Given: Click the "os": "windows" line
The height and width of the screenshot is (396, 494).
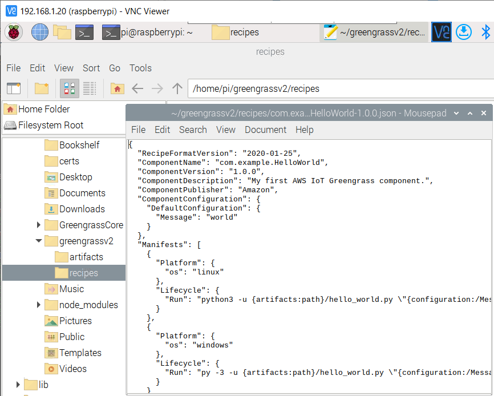Looking at the screenshot, I should [x=199, y=345].
